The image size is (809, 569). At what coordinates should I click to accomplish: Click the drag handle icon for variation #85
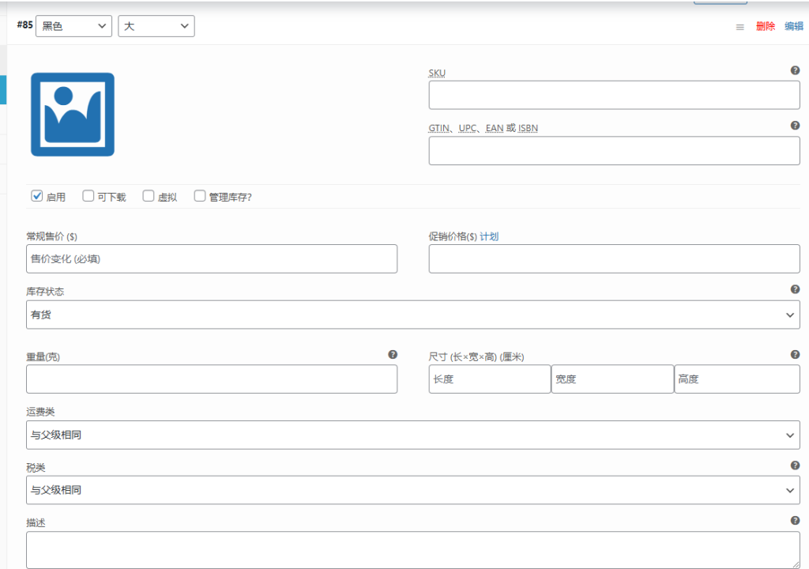(739, 26)
